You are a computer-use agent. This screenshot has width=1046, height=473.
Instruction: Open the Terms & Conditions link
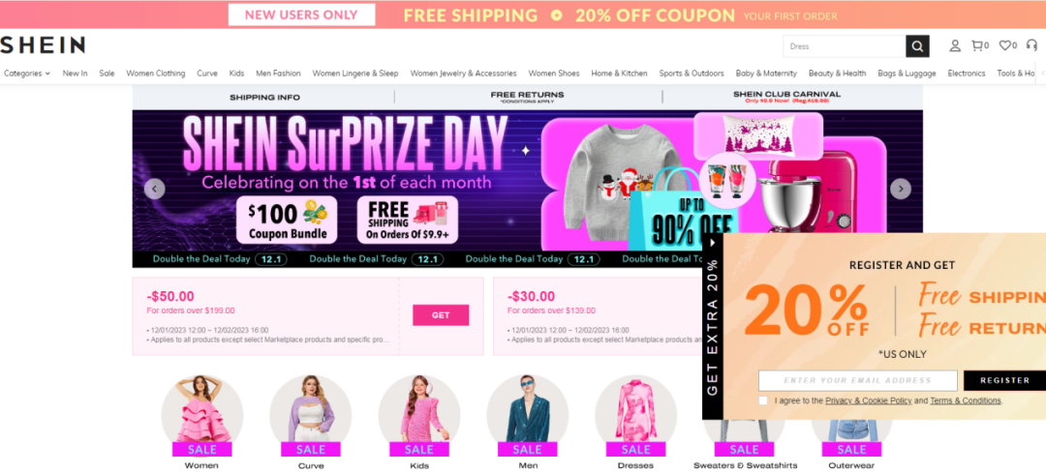[966, 400]
